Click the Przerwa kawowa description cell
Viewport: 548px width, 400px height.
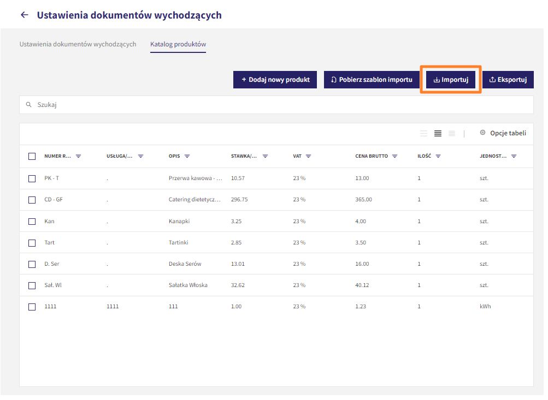[x=196, y=178]
